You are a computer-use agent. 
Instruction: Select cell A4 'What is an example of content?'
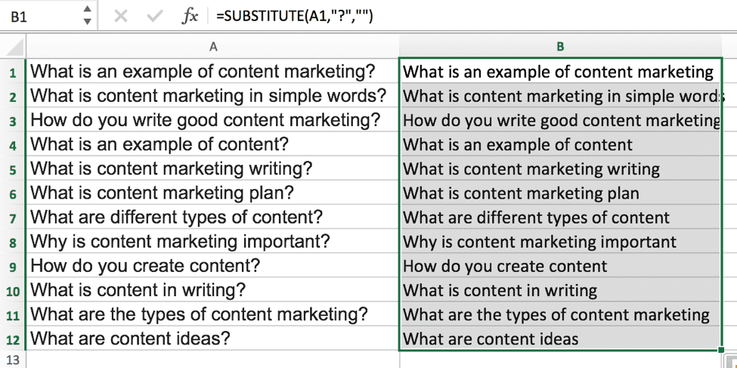point(213,144)
